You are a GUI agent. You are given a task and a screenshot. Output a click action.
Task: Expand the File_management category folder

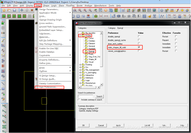pos(80,70)
